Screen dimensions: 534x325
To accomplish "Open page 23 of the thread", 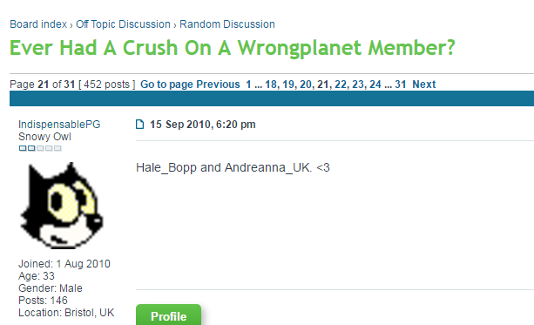I will click(x=357, y=85).
